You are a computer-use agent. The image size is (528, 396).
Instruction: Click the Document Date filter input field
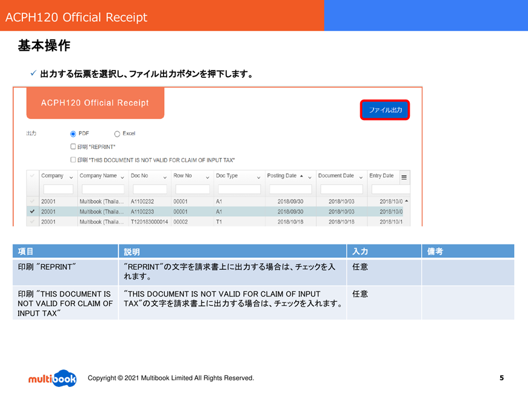click(x=342, y=189)
